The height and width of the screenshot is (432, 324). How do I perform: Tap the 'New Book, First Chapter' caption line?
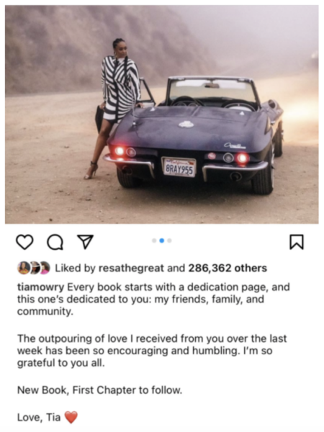point(100,390)
